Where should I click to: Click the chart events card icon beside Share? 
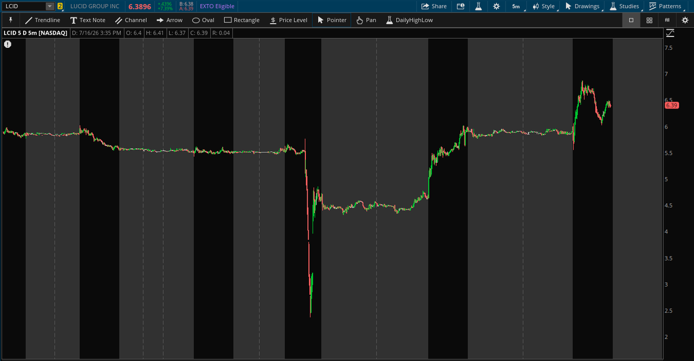point(460,6)
